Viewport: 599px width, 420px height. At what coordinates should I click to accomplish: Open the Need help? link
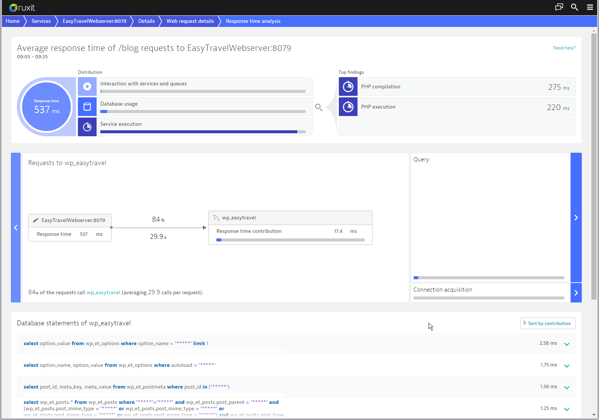(x=564, y=48)
